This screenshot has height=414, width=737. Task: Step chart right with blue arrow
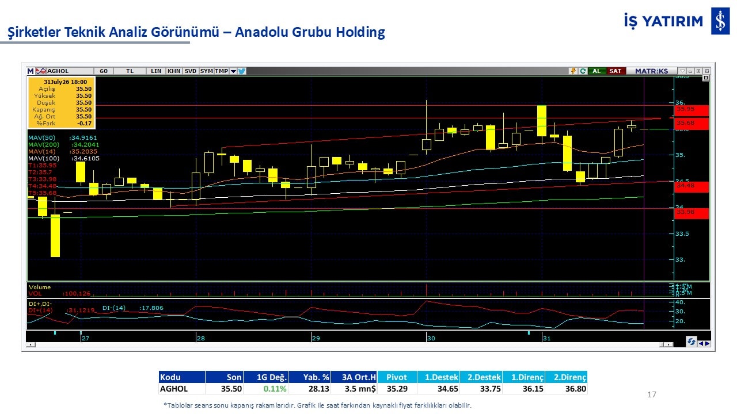[707, 344]
